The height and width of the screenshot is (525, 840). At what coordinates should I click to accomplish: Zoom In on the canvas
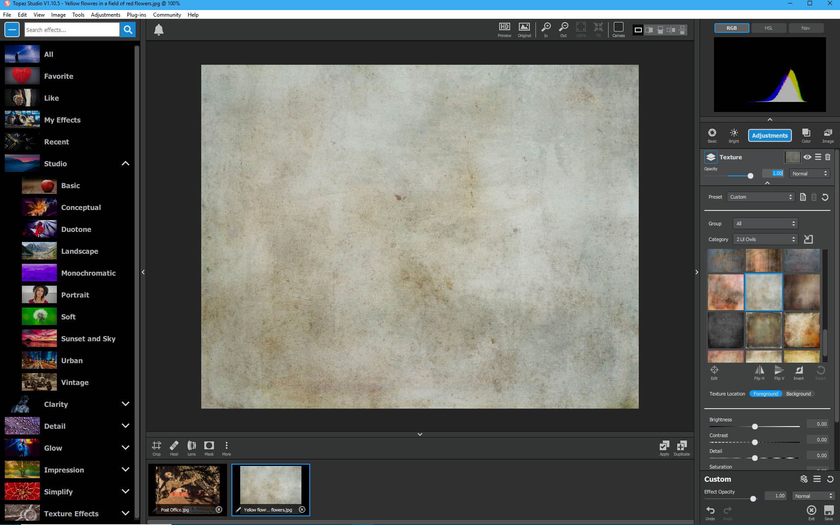546,30
